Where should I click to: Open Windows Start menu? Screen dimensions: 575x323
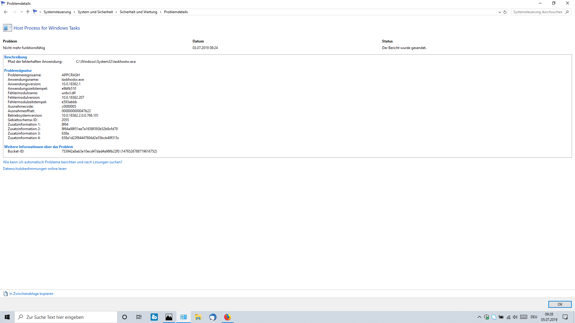[x=7, y=317]
